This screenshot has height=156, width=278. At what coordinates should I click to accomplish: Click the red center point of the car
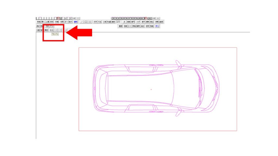click(151, 89)
